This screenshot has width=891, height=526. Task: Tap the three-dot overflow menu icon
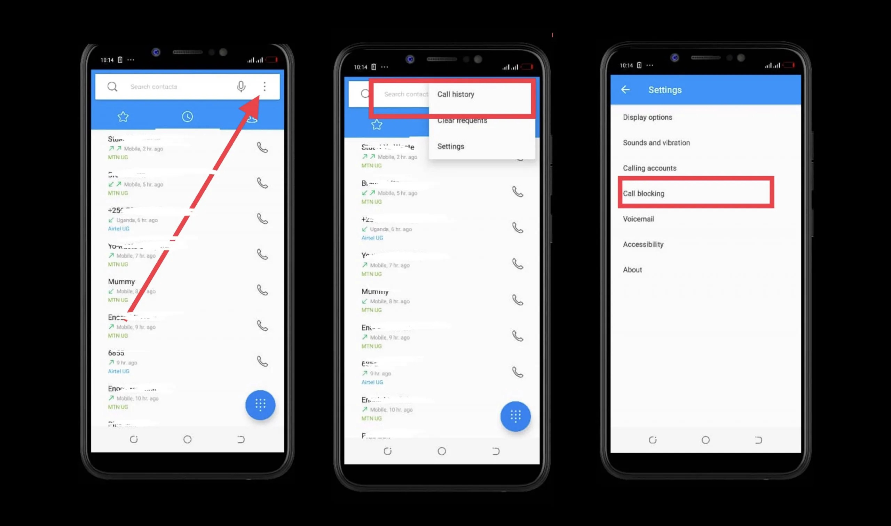[x=264, y=86]
